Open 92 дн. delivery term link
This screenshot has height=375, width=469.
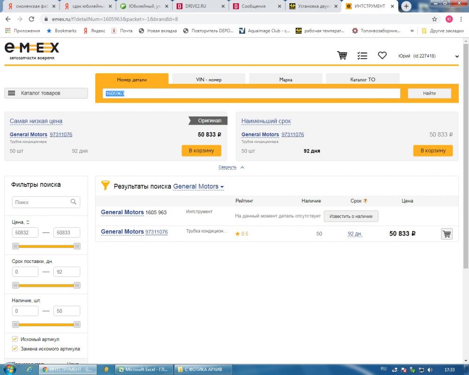[x=355, y=234]
